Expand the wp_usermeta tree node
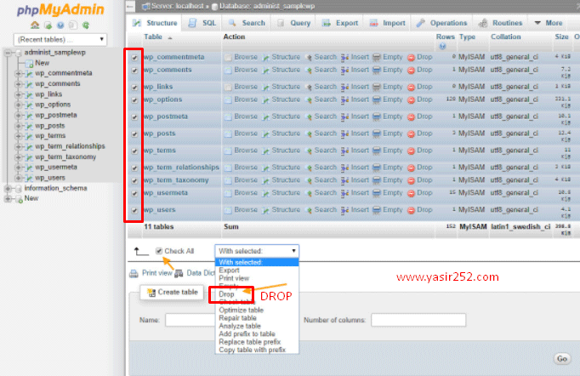Screen dimensions: 580x376 [x=18, y=168]
